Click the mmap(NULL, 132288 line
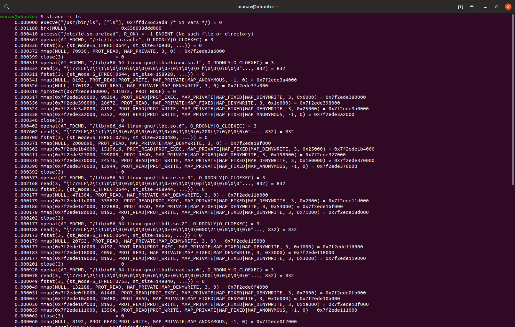This screenshot has height=327, width=515. [x=141, y=287]
